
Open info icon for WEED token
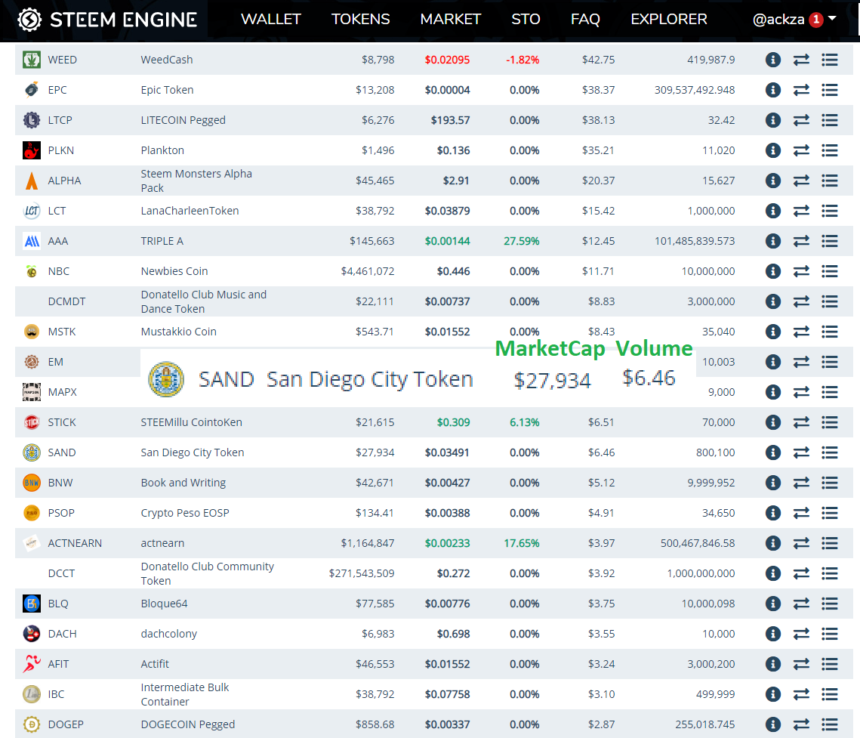[x=773, y=60]
